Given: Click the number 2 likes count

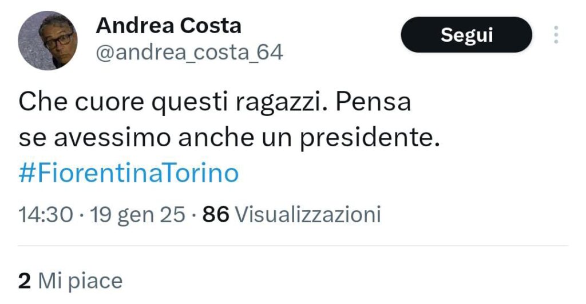Looking at the screenshot, I should [x=24, y=281].
